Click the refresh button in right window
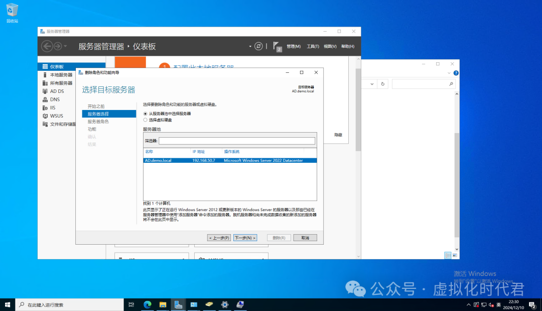Screen dimensions: 542x311 pyautogui.click(x=382, y=84)
